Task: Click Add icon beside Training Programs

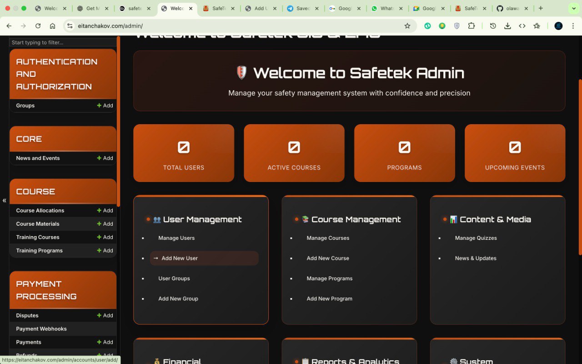Action: [105, 251]
